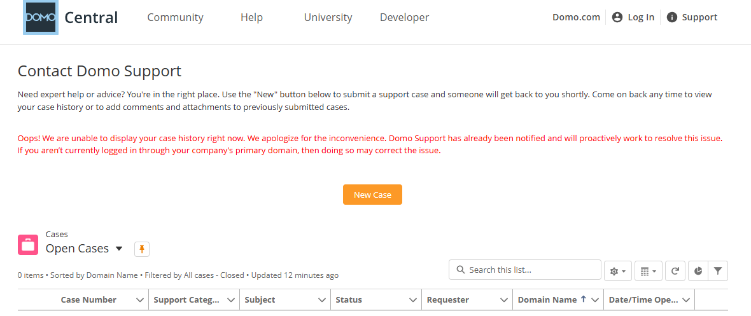751x316 pixels.
Task: Click the Support info icon
Action: (x=672, y=17)
